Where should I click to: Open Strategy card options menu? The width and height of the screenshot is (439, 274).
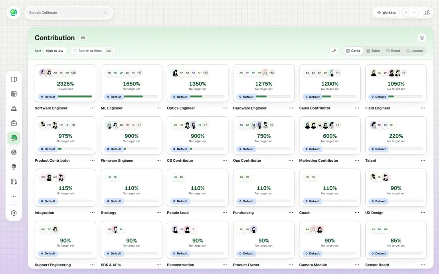(x=158, y=213)
